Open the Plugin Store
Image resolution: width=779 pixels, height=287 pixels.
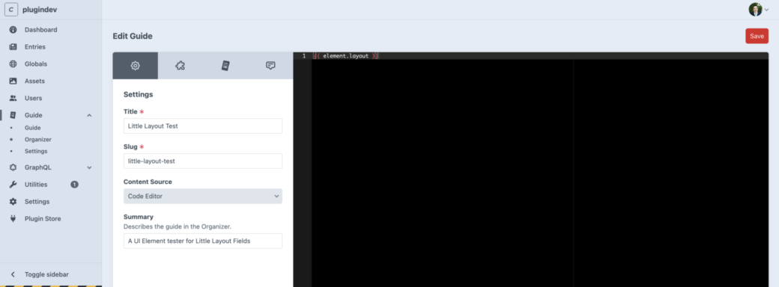pyautogui.click(x=43, y=218)
